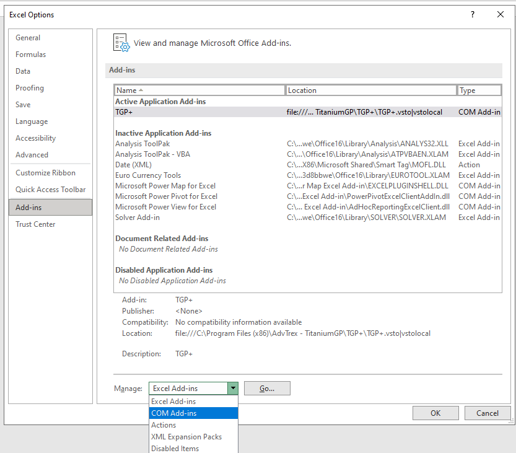Image resolution: width=516 pixels, height=453 pixels.
Task: Cancel the Excel Options dialog
Action: click(488, 413)
